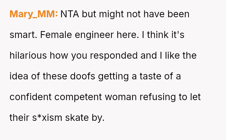Click the word "hilarious" in the comment
226x140 pixels.
[x=28, y=56]
